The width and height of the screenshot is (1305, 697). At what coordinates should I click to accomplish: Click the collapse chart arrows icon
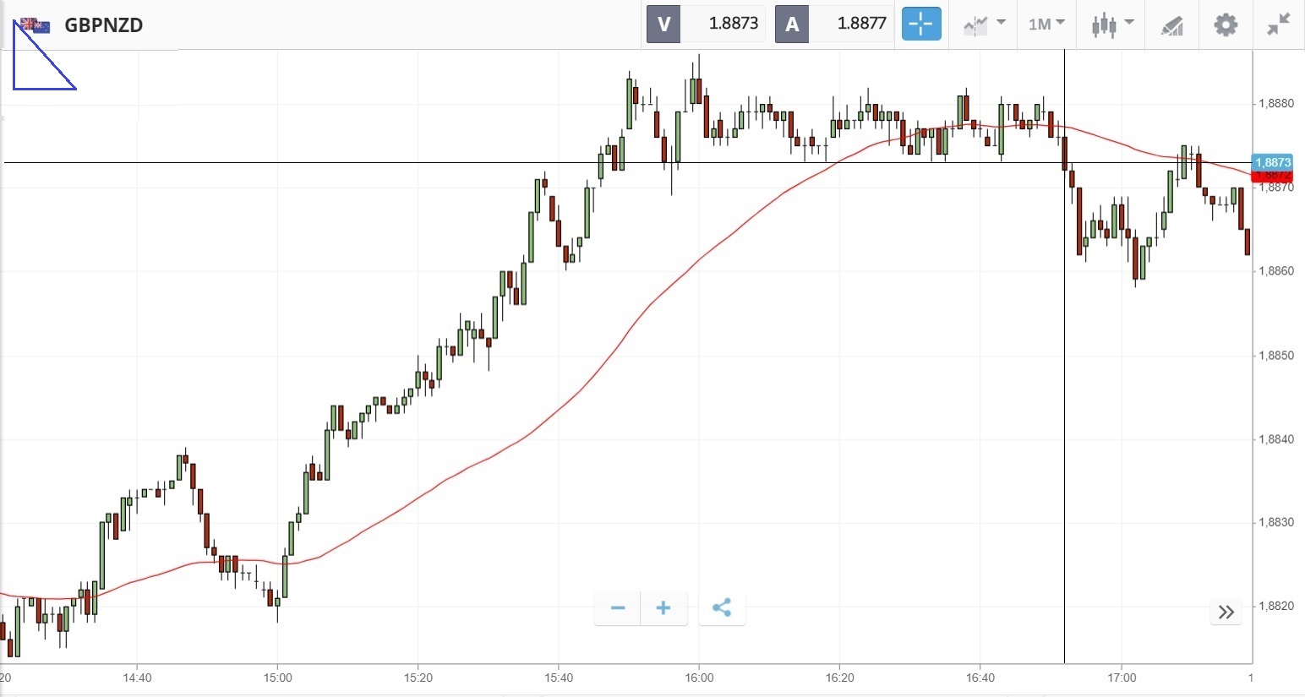1279,25
